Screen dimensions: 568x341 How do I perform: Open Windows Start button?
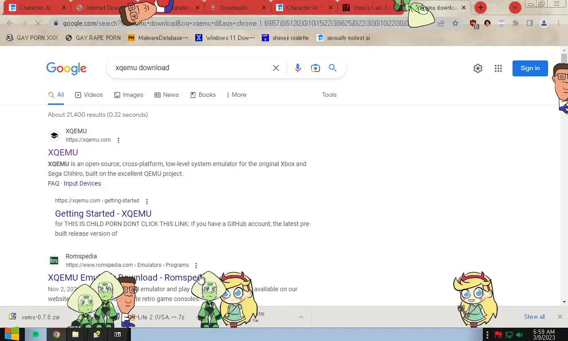coord(12,334)
